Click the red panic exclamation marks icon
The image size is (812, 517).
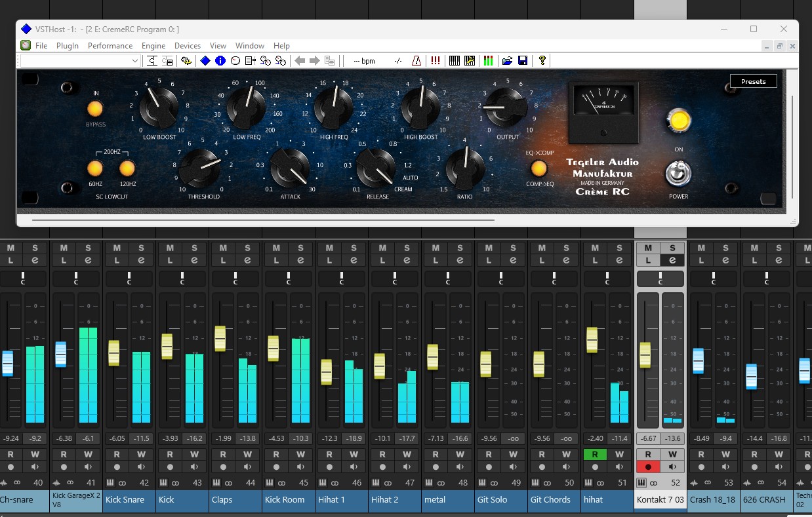click(436, 61)
